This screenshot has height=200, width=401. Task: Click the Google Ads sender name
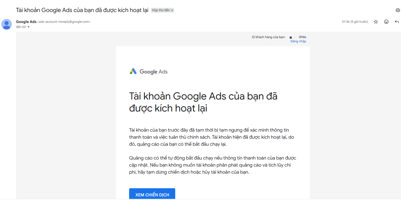tap(26, 22)
